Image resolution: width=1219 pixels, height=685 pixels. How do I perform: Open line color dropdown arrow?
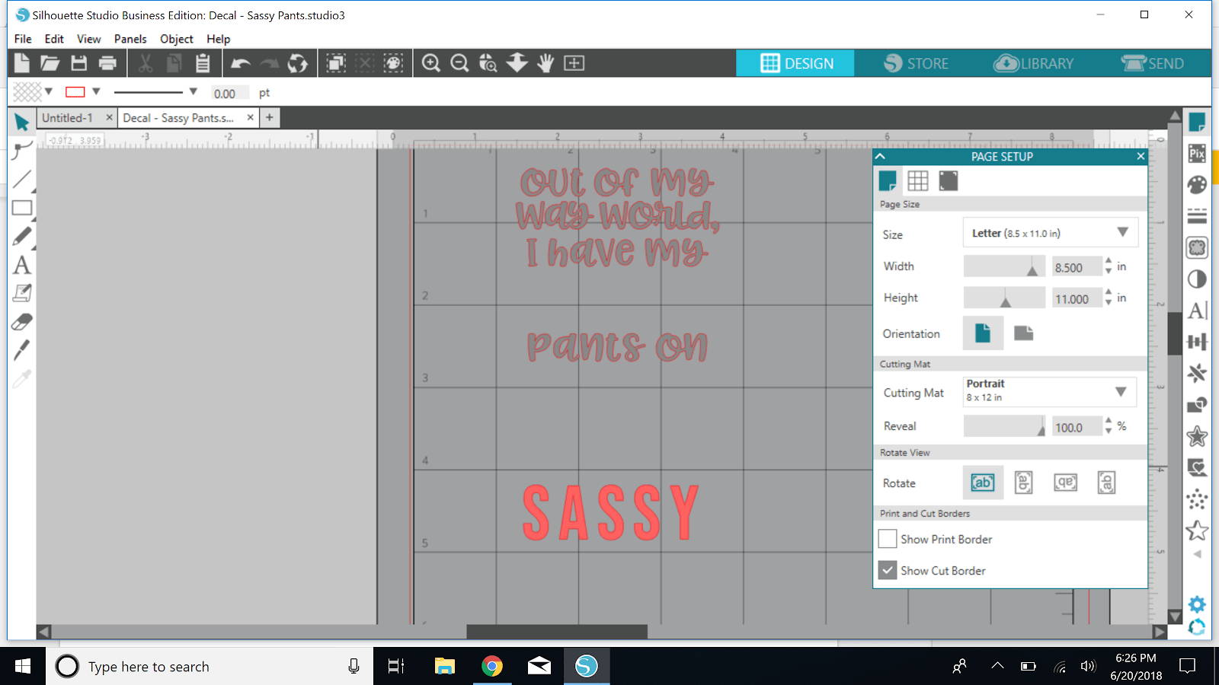click(x=96, y=91)
